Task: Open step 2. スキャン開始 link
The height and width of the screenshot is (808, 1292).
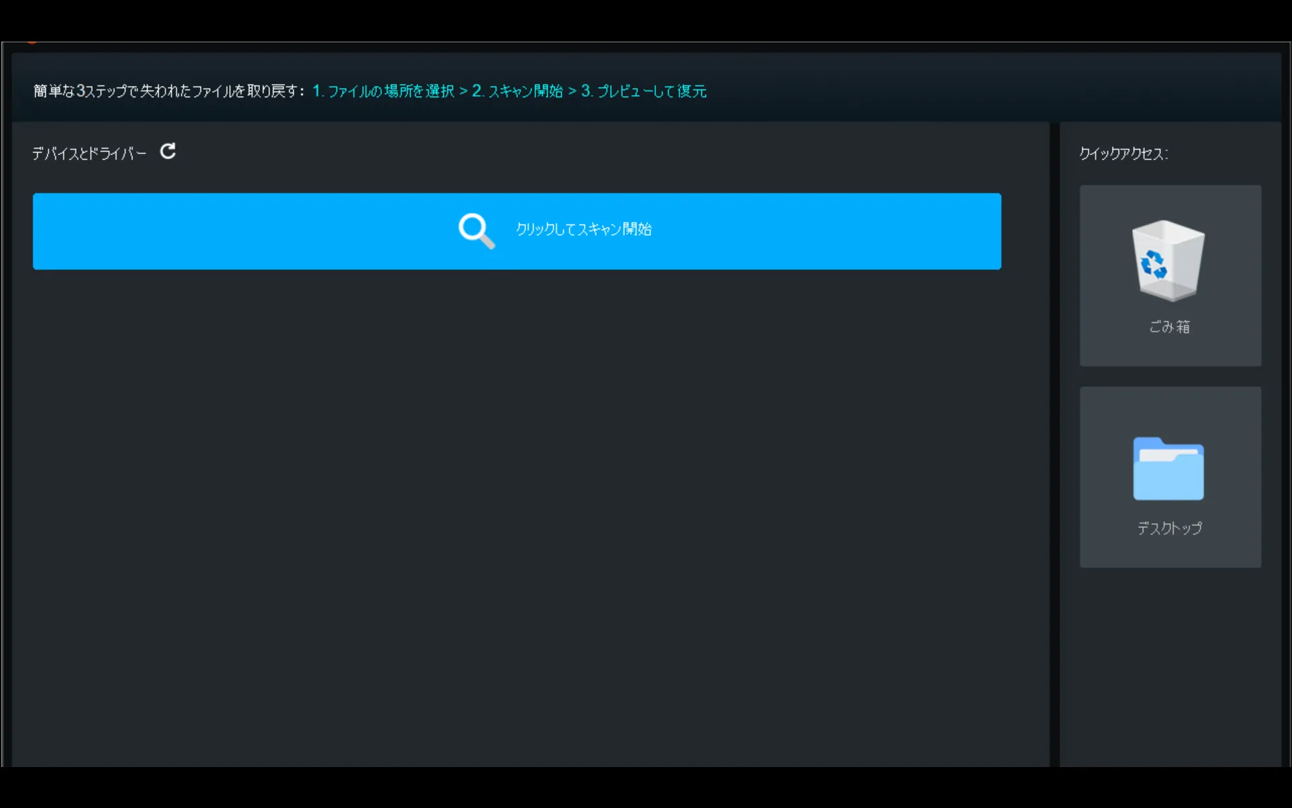Action: coord(517,91)
